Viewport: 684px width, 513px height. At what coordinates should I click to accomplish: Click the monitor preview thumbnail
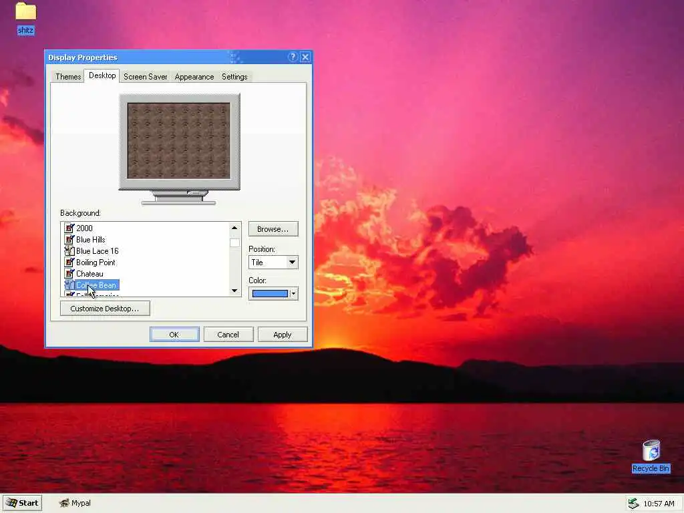click(179, 140)
